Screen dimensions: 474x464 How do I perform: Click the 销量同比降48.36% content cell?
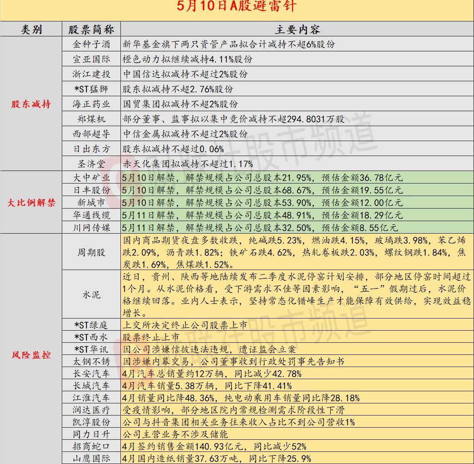tap(297, 397)
